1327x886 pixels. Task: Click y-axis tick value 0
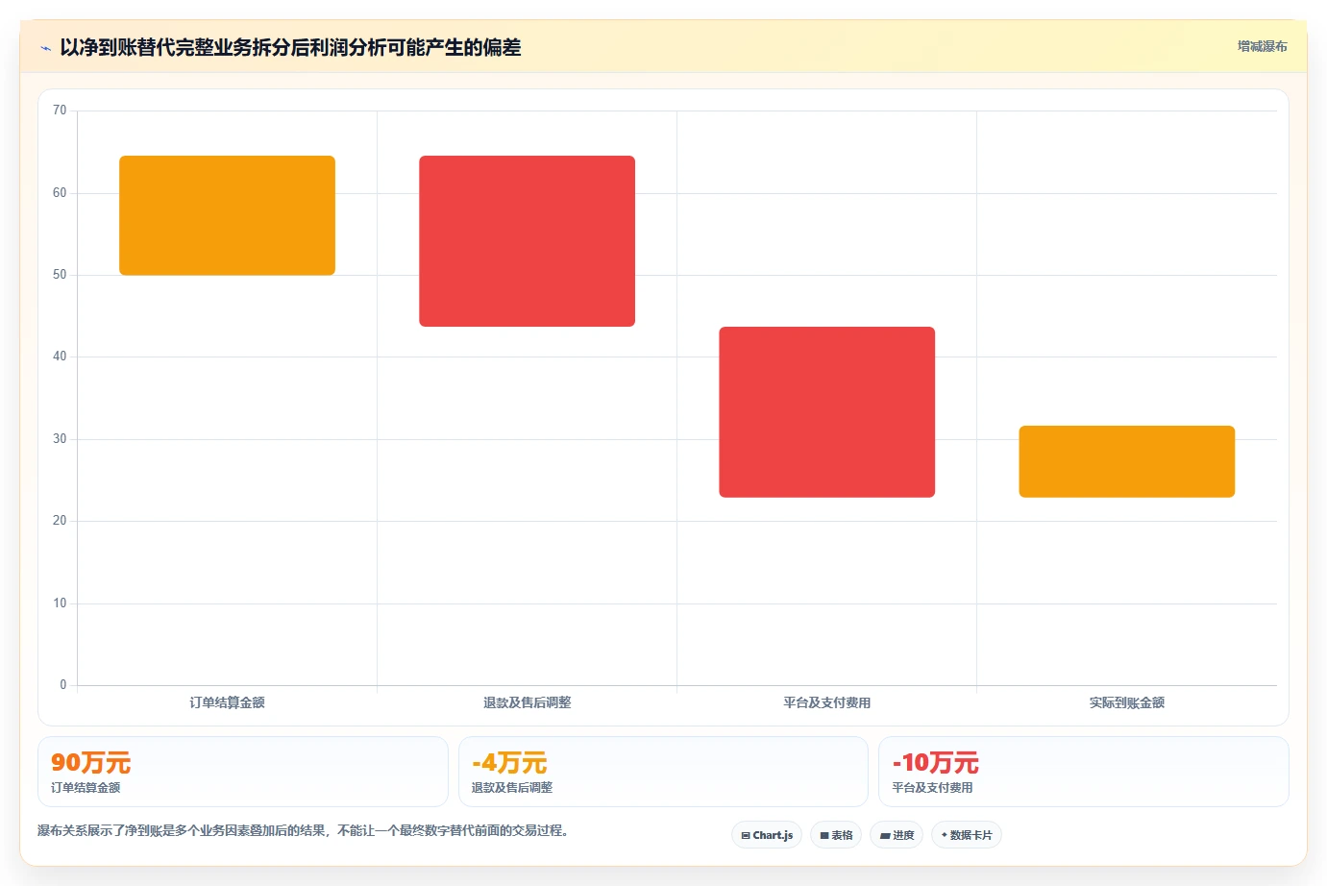pos(63,685)
